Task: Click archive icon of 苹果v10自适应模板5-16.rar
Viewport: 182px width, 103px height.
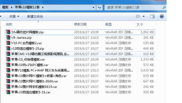Action: pos(8,92)
